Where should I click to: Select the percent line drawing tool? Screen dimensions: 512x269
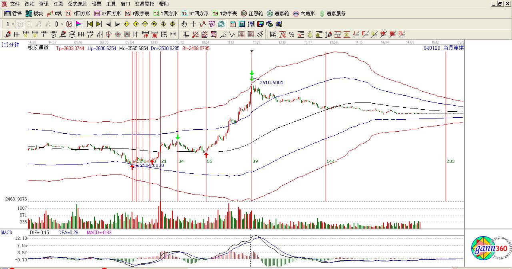292,35
